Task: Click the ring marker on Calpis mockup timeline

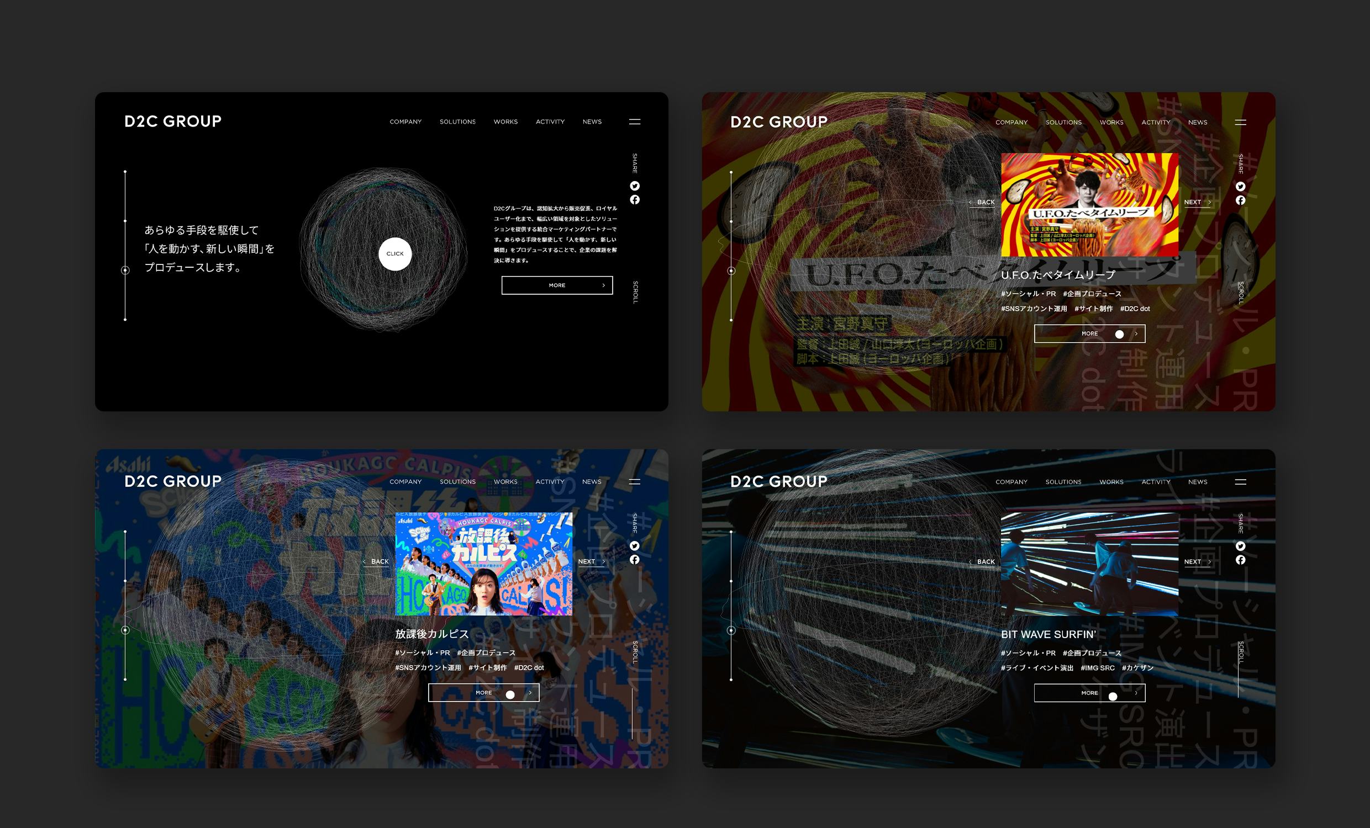Action: [x=125, y=630]
